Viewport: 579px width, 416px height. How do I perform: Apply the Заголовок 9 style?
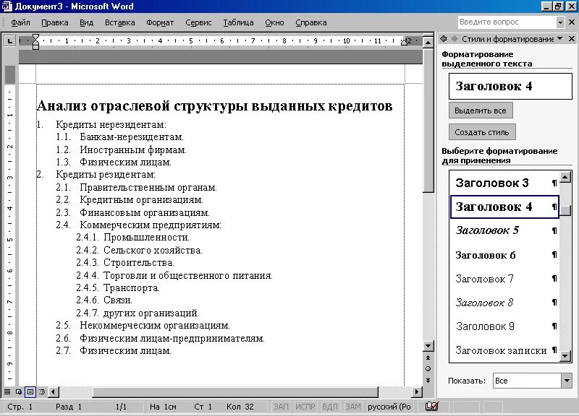504,326
